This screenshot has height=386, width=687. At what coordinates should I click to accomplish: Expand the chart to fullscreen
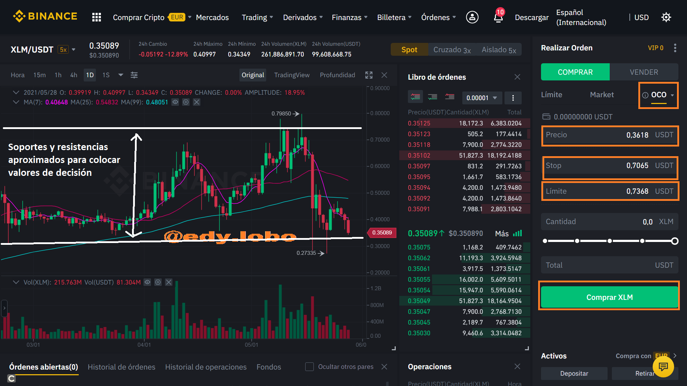tap(369, 75)
